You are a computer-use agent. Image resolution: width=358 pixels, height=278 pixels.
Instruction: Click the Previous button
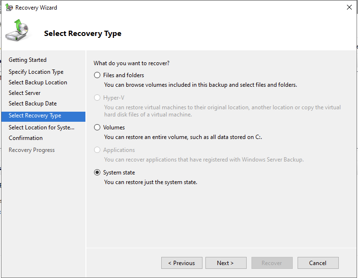182,263
